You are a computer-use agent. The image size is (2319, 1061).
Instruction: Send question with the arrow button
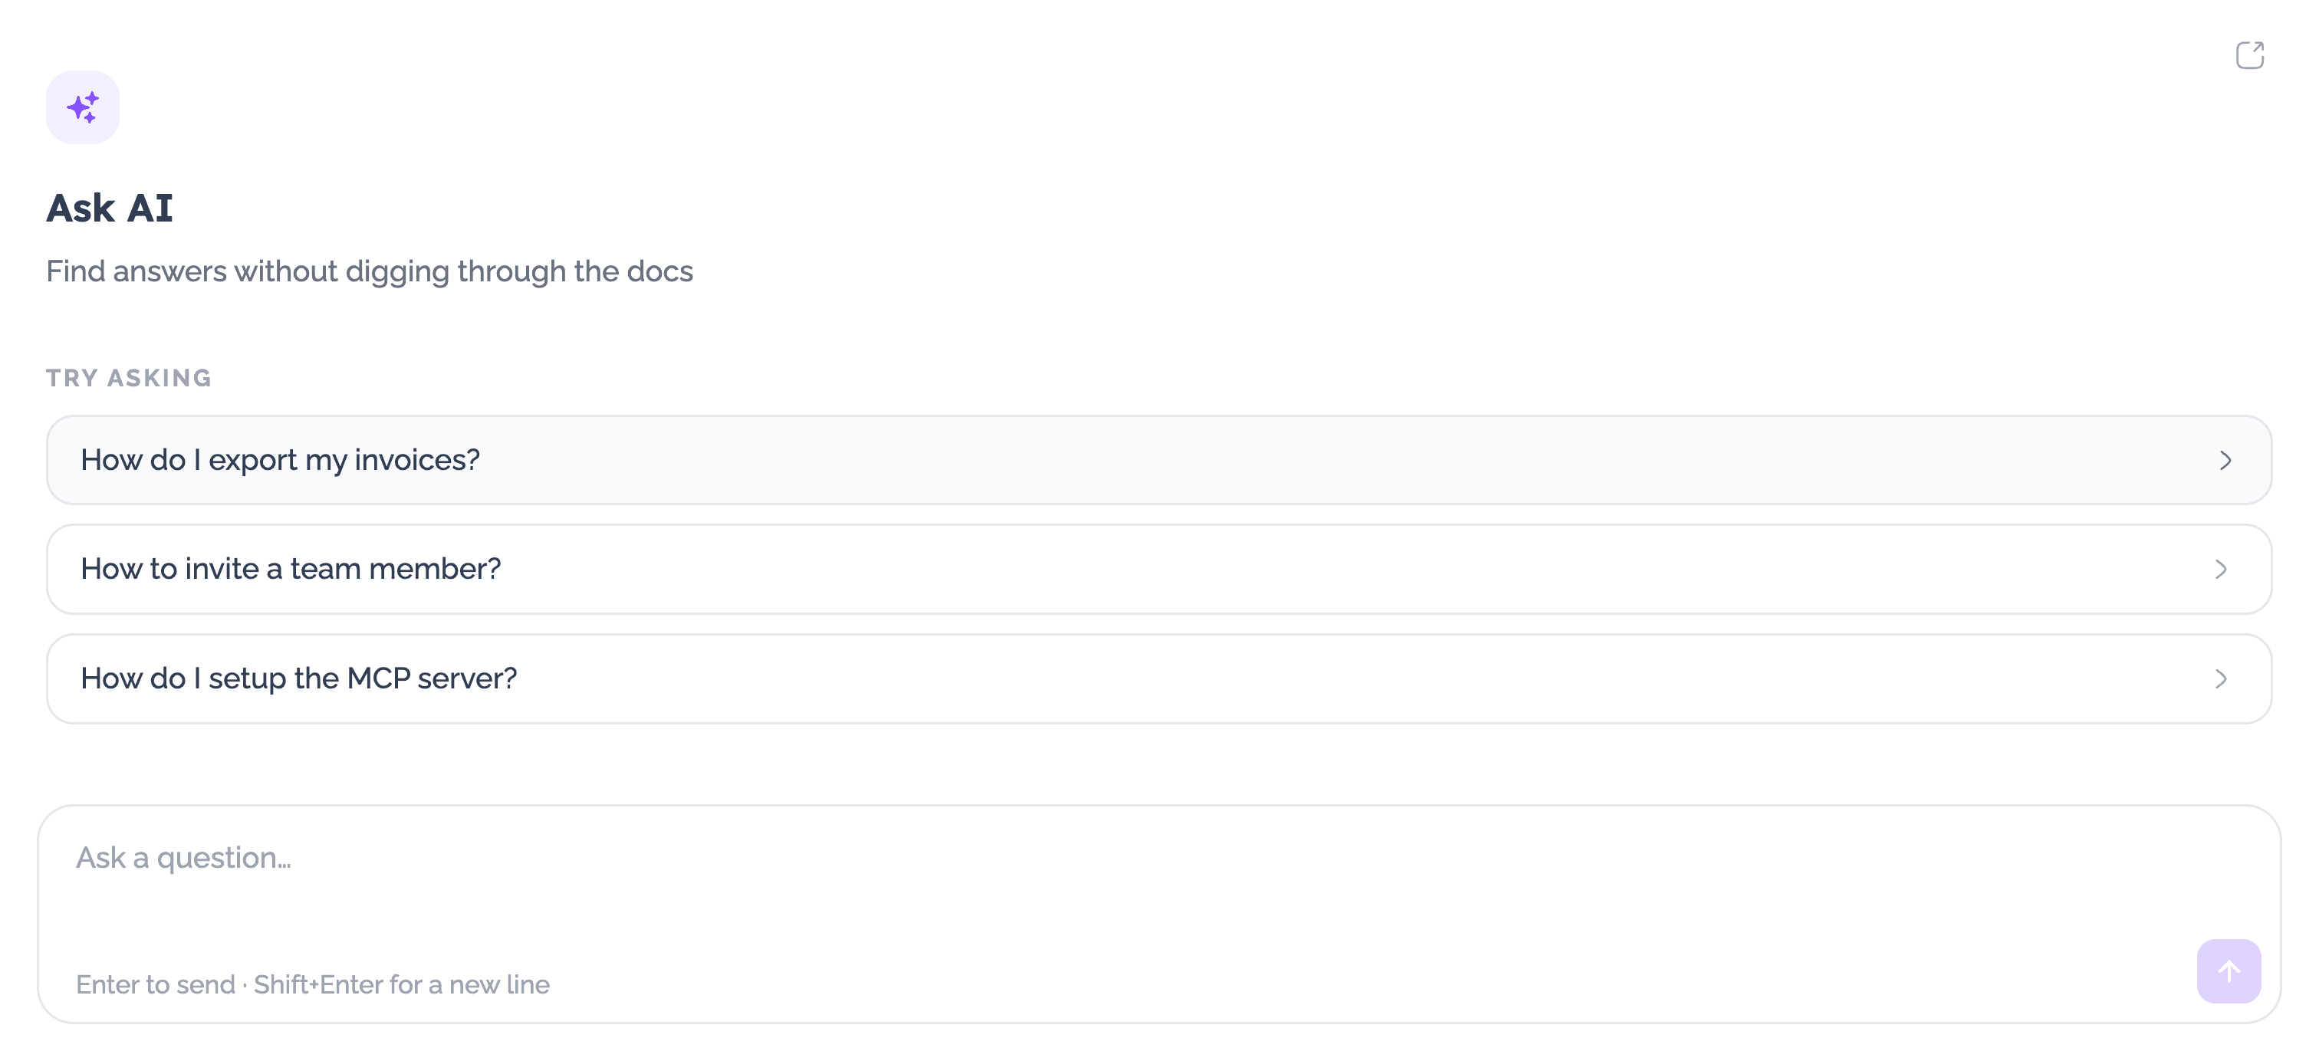pos(2228,970)
